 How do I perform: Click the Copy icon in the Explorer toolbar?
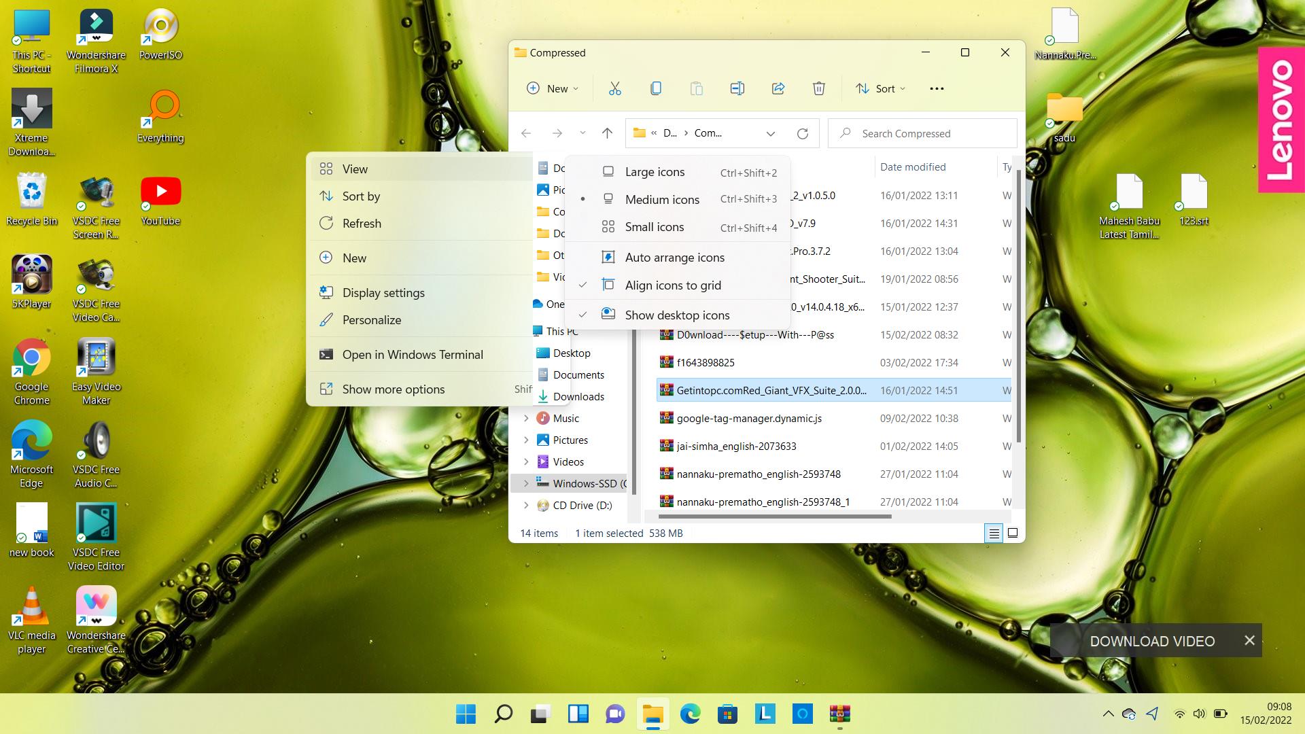click(656, 88)
